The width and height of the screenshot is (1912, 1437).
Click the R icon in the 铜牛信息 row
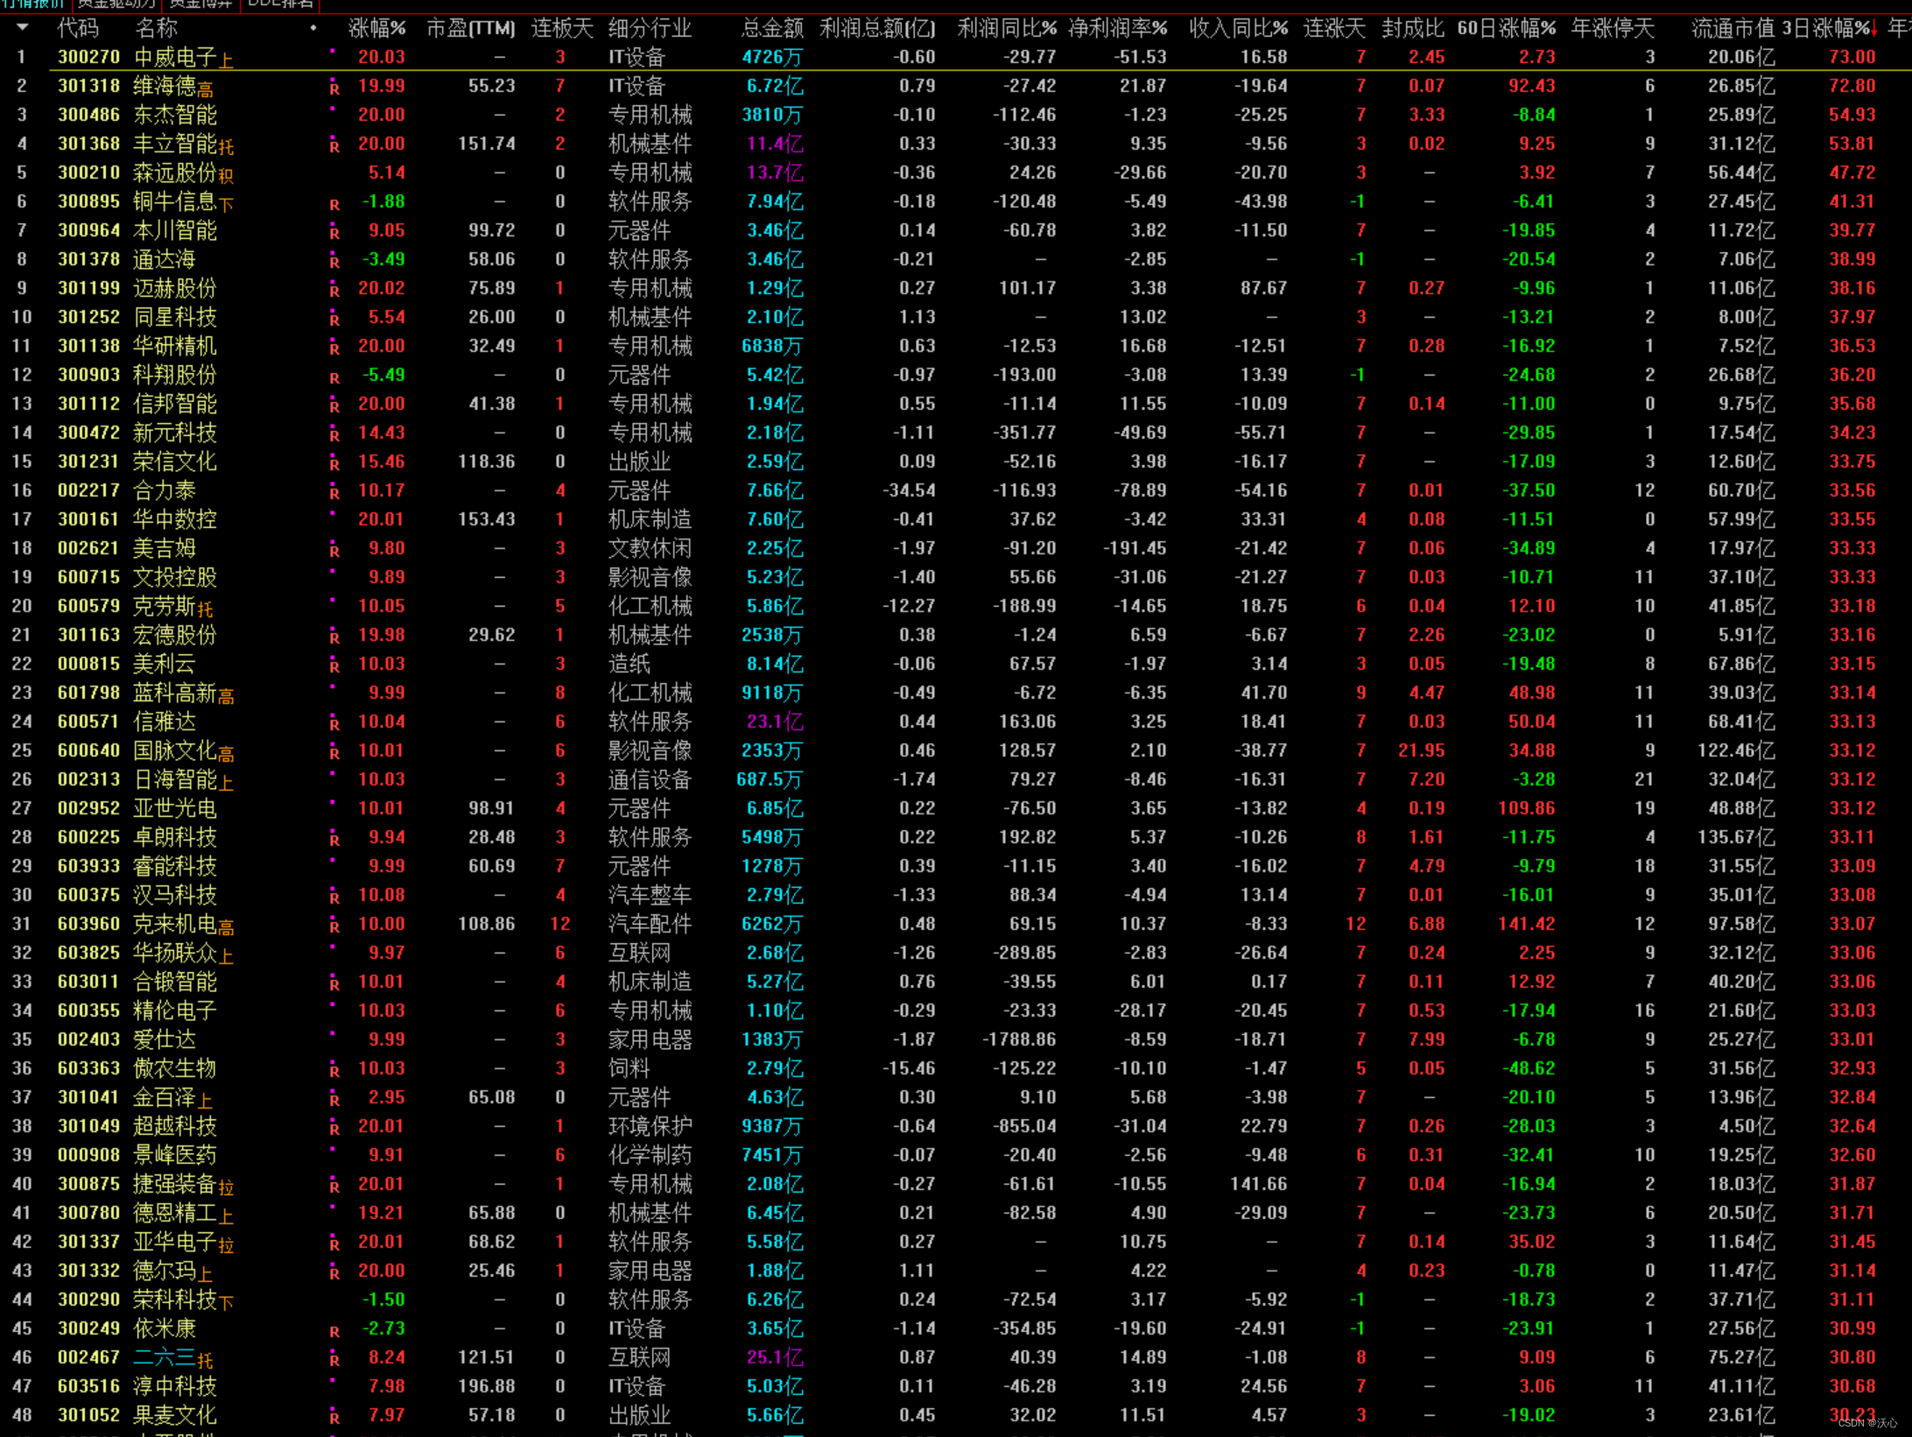pos(334,204)
